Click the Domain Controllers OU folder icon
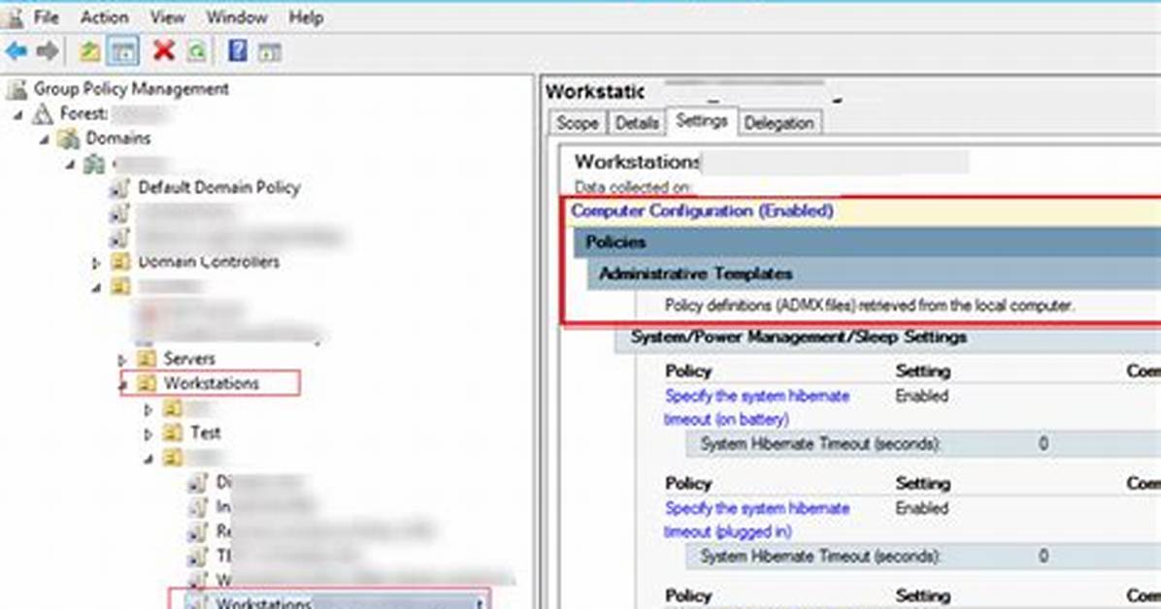Screen dimensions: 1161x609 (120, 262)
